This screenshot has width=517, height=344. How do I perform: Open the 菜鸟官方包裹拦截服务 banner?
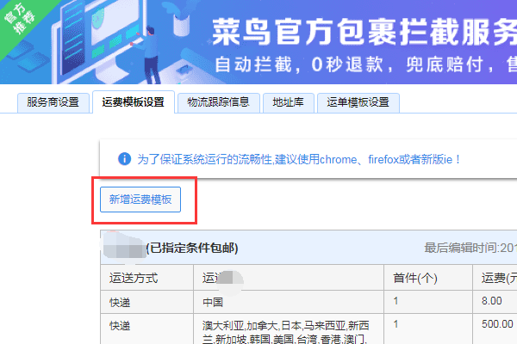[x=258, y=42]
